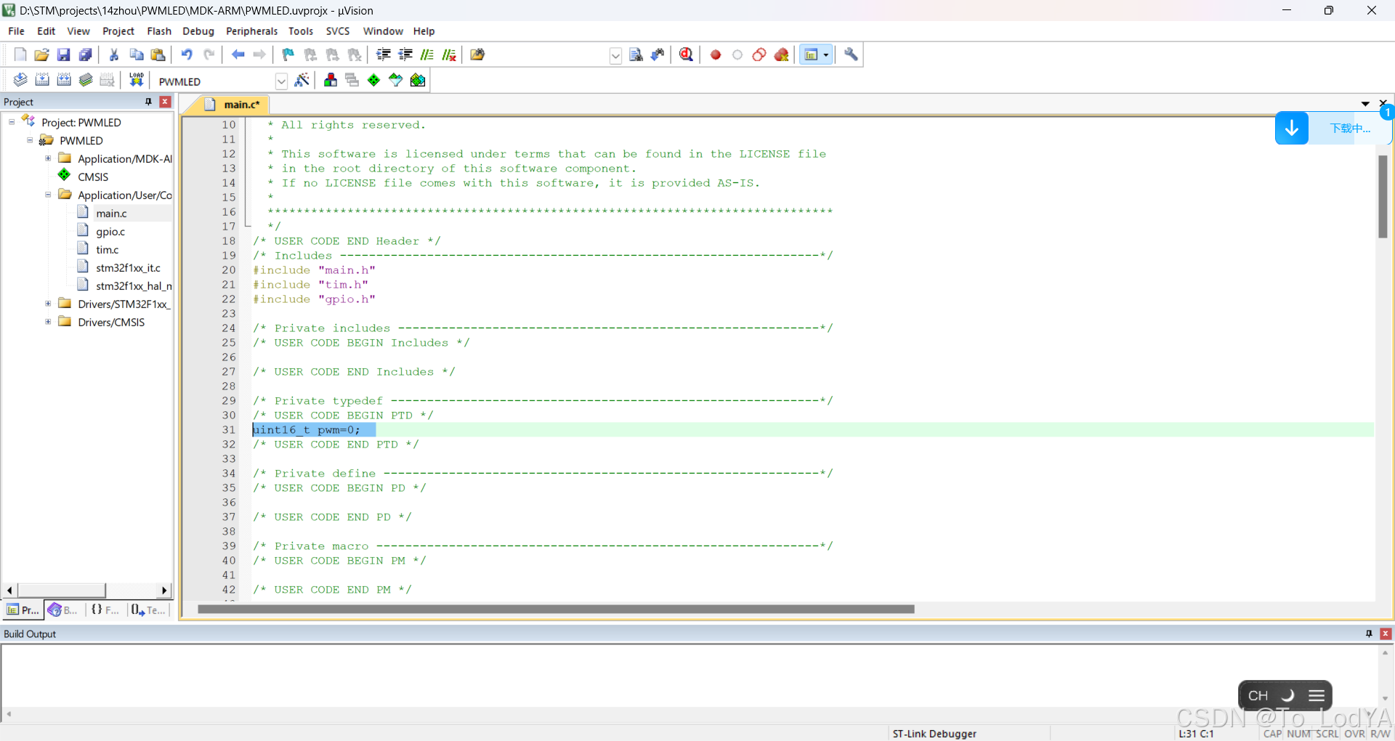The width and height of the screenshot is (1395, 741).
Task: Collapse the Project: PWMLED tree root
Action: point(12,122)
